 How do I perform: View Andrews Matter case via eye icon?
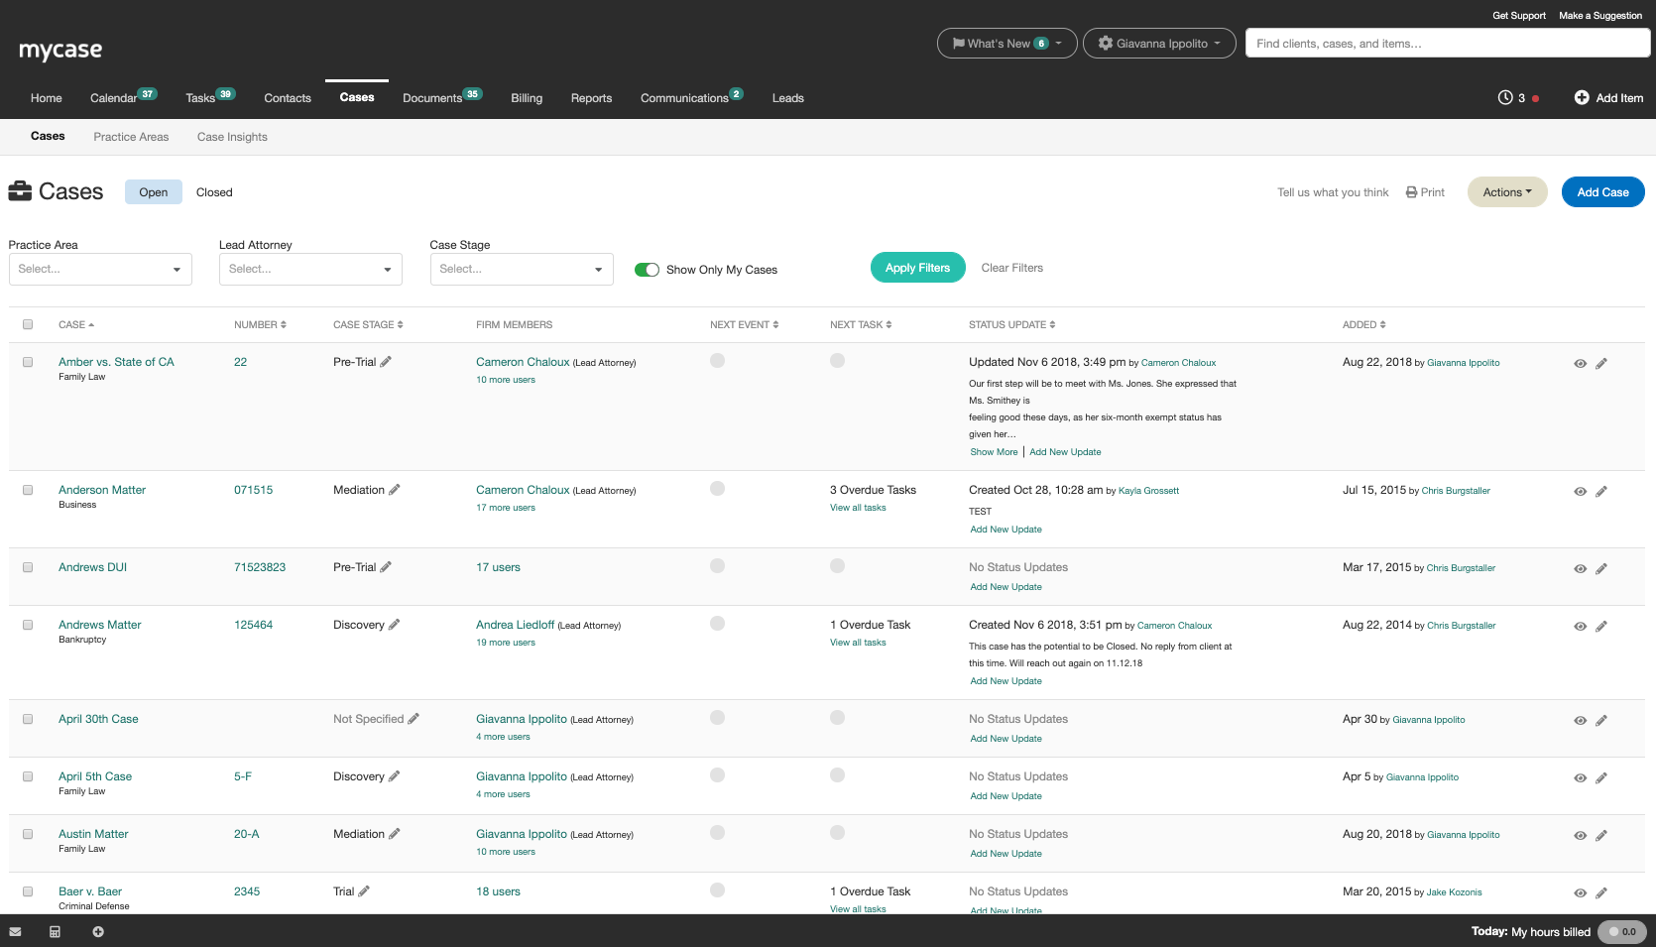tap(1581, 627)
